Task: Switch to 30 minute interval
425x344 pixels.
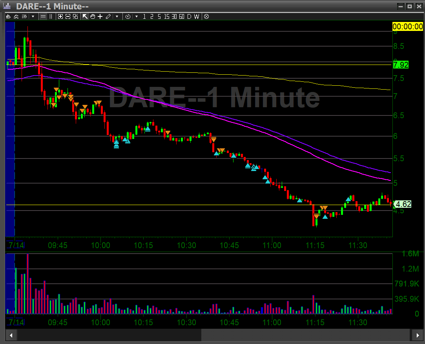Action: pos(174,16)
